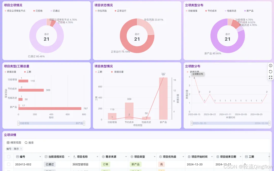Toggle 已拒绝 legend in 项目立项情况
The image size is (274, 171).
tap(38, 11)
